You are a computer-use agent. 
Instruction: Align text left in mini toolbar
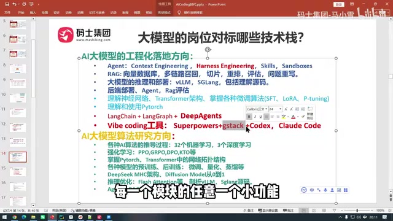click(x=267, y=117)
